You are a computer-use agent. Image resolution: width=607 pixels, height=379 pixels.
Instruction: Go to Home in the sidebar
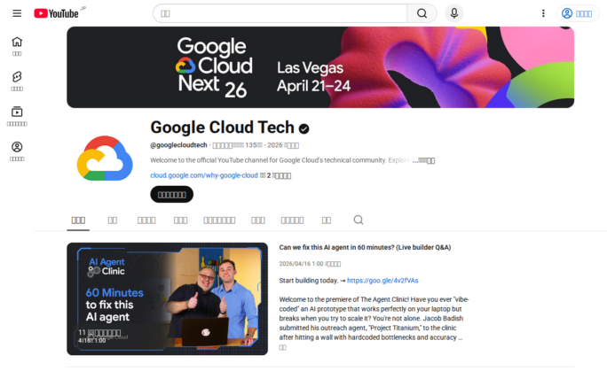click(17, 46)
